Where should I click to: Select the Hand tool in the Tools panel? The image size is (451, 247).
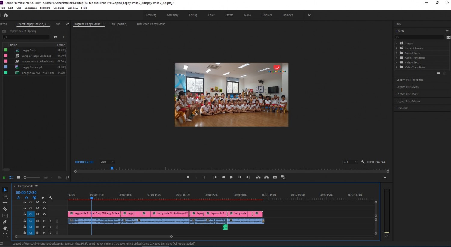[5, 228]
